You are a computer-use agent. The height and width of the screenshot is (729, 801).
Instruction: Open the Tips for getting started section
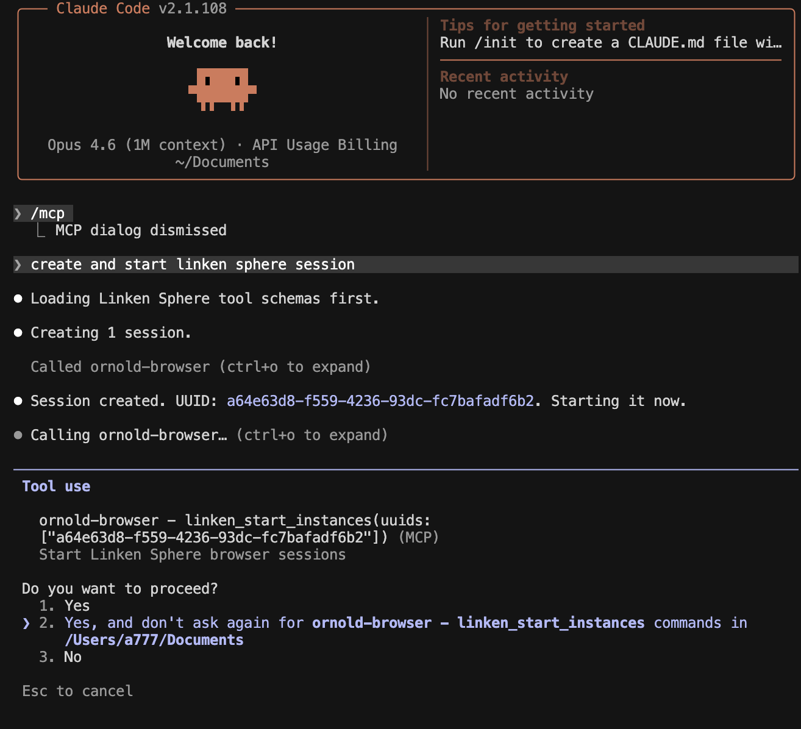point(542,25)
